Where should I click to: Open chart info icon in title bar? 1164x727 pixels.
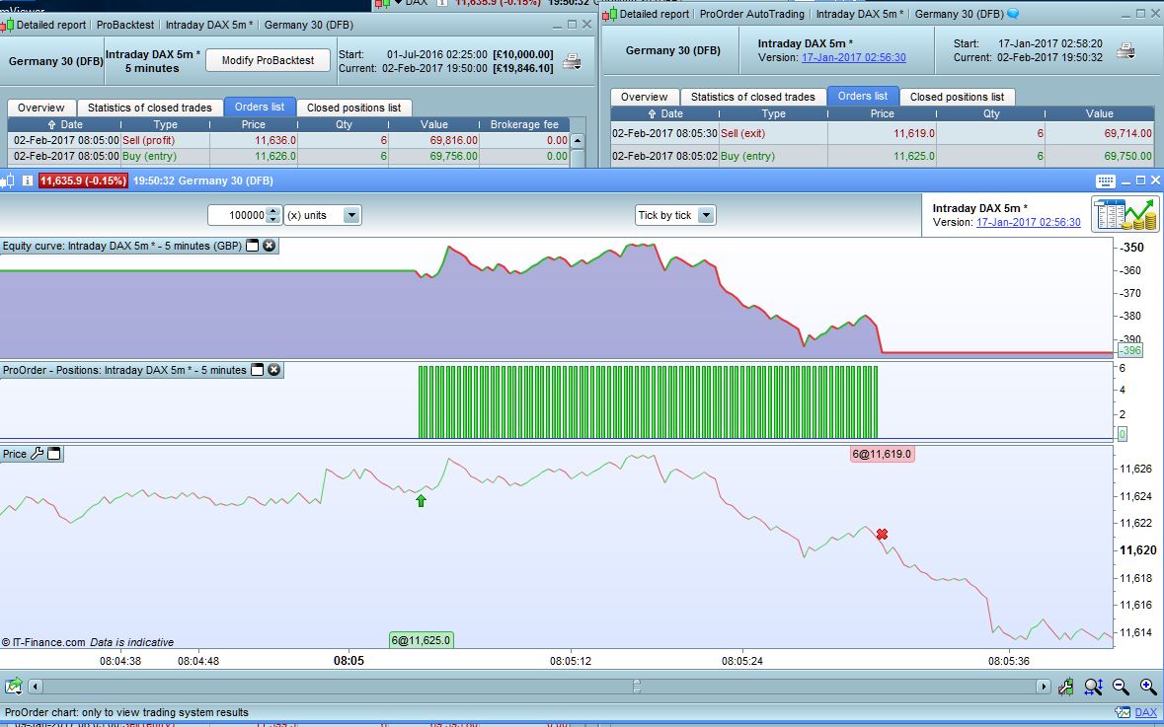coord(27,181)
